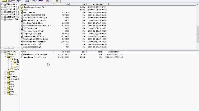The width and height of the screenshot is (199, 111).
Task: Sort the upper list by the Kind column
Action: (78, 4)
